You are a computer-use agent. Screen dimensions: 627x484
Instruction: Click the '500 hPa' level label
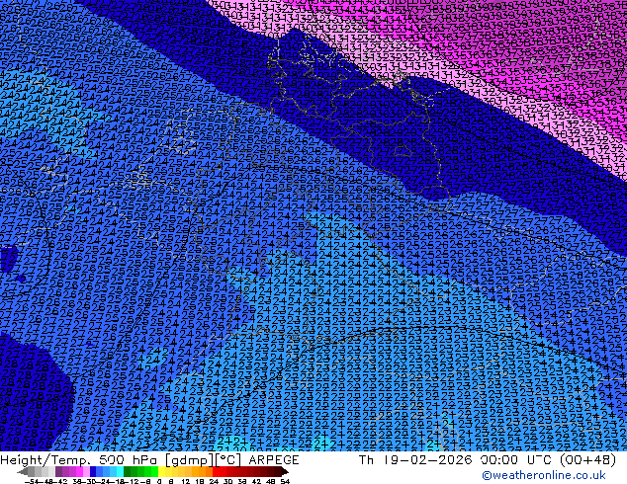[x=128, y=460]
